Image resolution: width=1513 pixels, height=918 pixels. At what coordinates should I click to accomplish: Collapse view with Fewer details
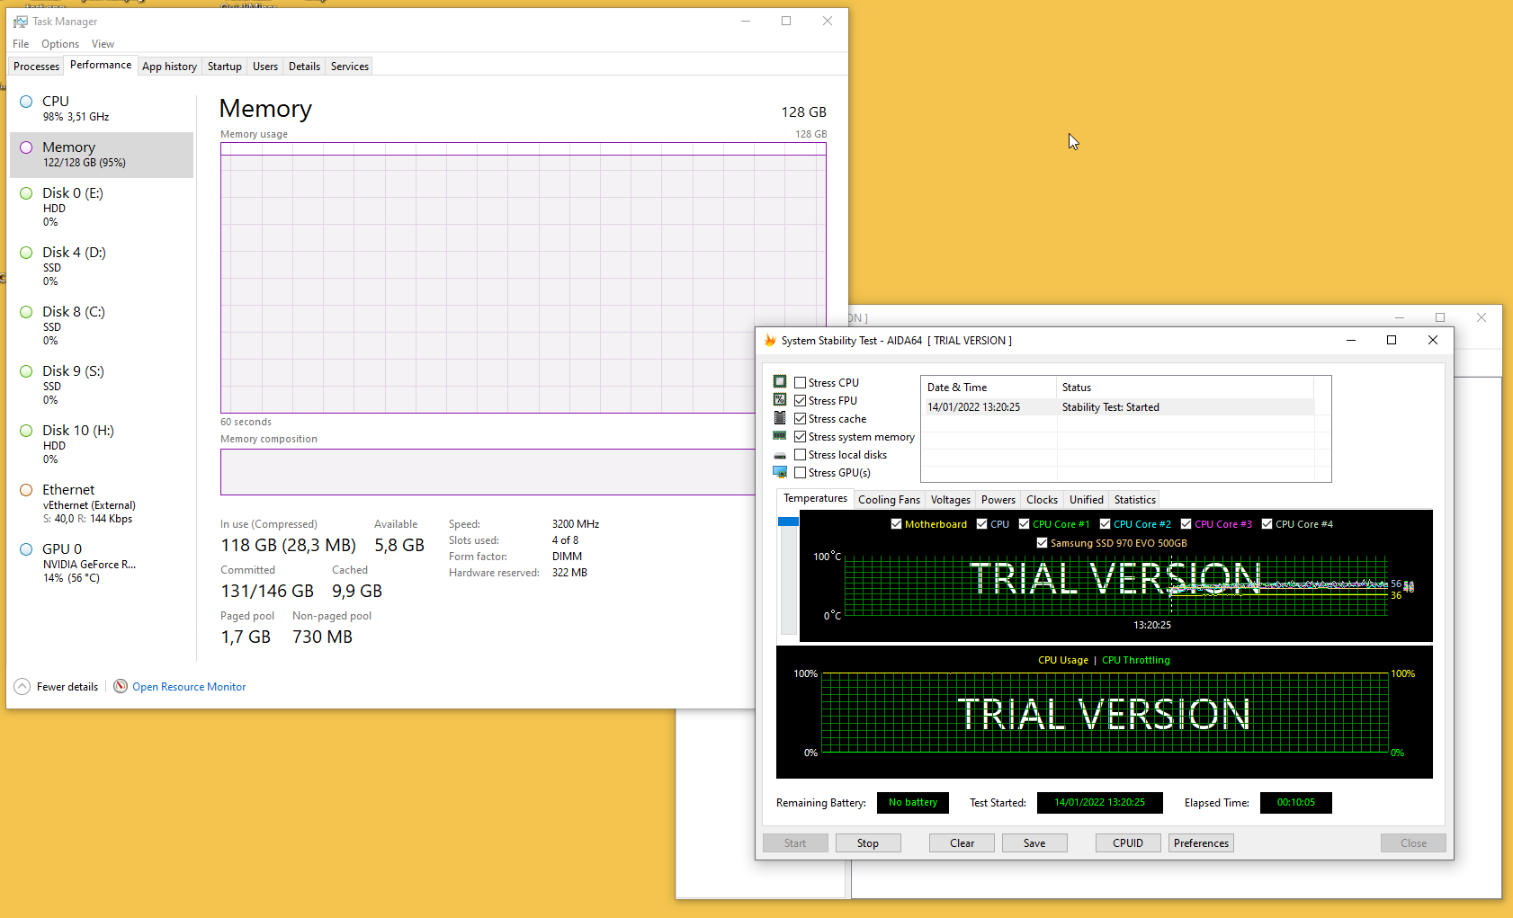[x=57, y=687]
